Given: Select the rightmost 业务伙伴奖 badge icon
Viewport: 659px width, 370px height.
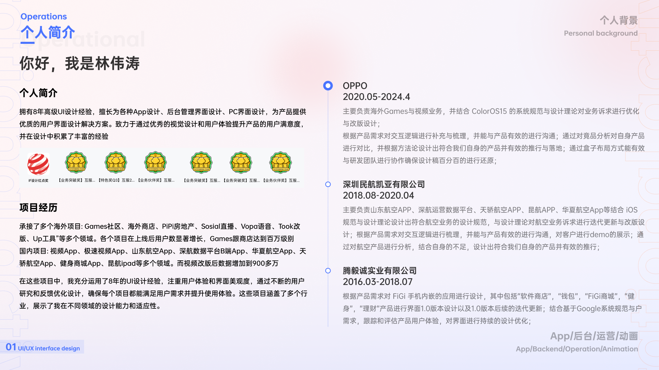Looking at the screenshot, I should (x=281, y=162).
